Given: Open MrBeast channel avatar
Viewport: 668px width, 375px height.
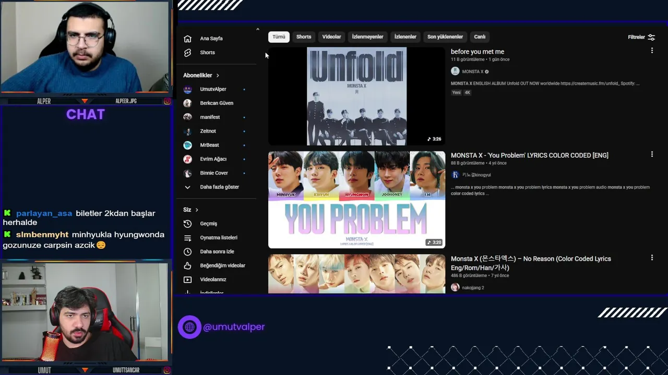Looking at the screenshot, I should [188, 145].
